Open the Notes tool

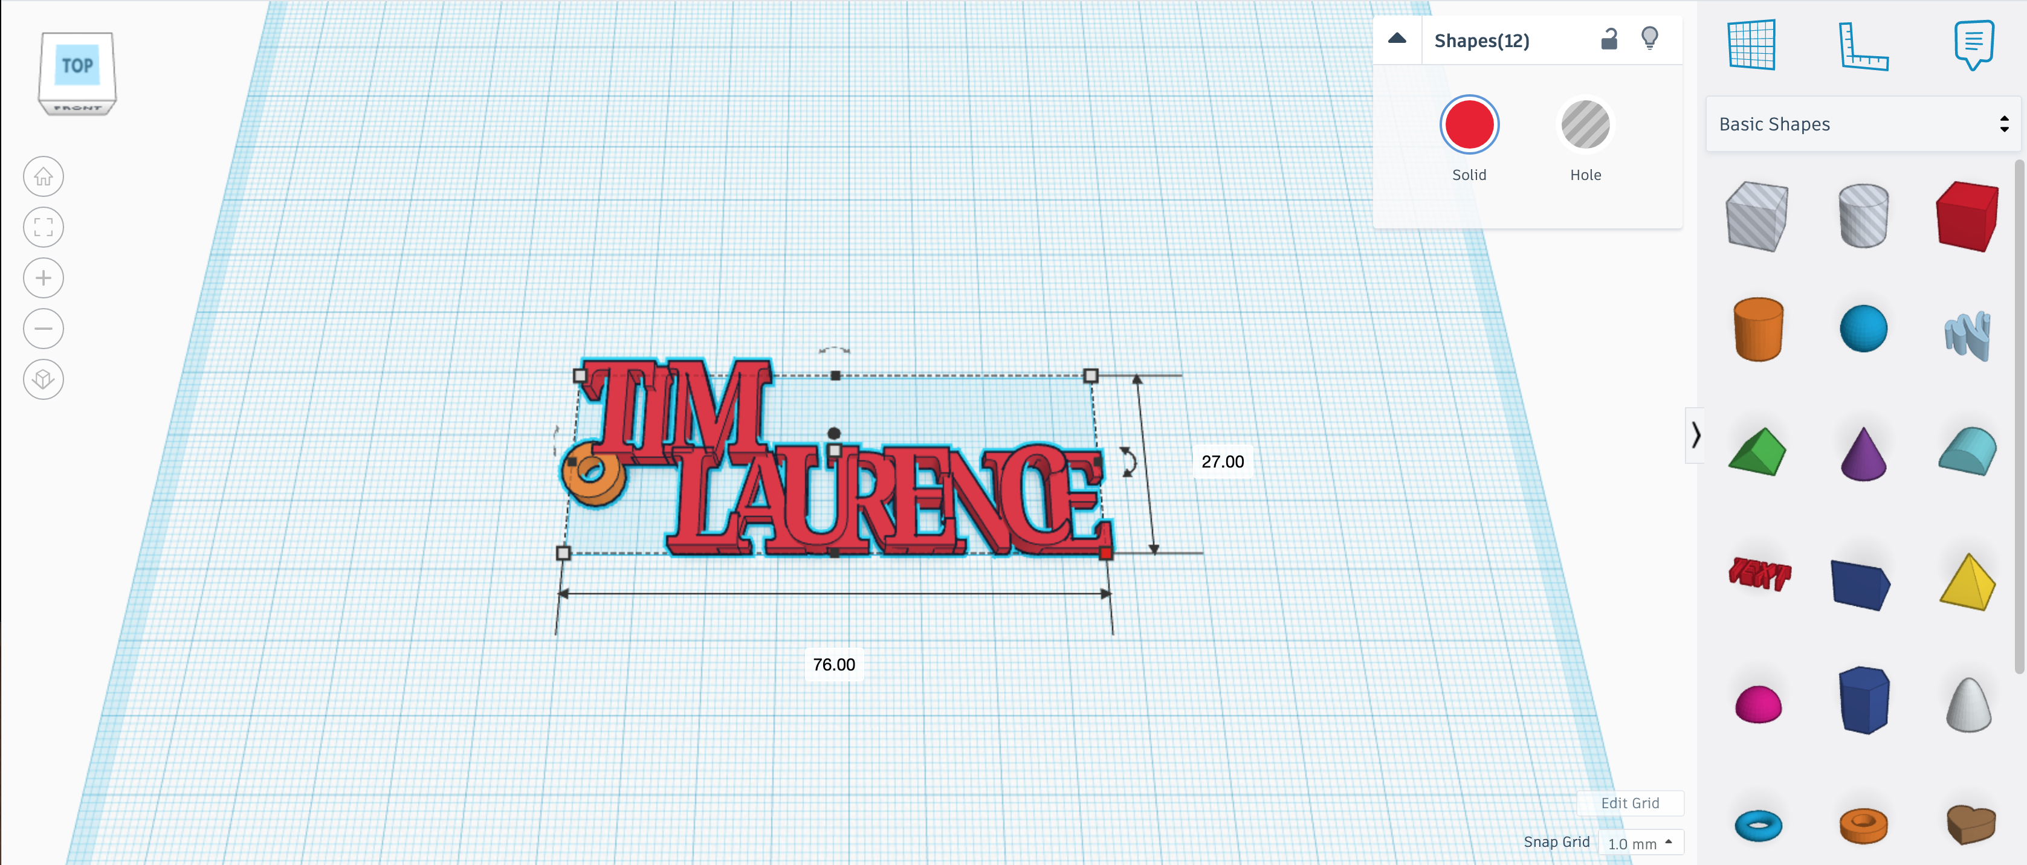click(x=1973, y=45)
